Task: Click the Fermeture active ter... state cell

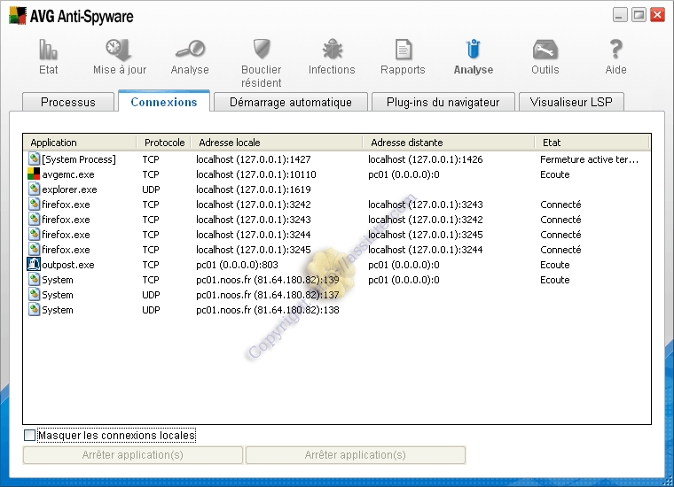Action: point(589,159)
